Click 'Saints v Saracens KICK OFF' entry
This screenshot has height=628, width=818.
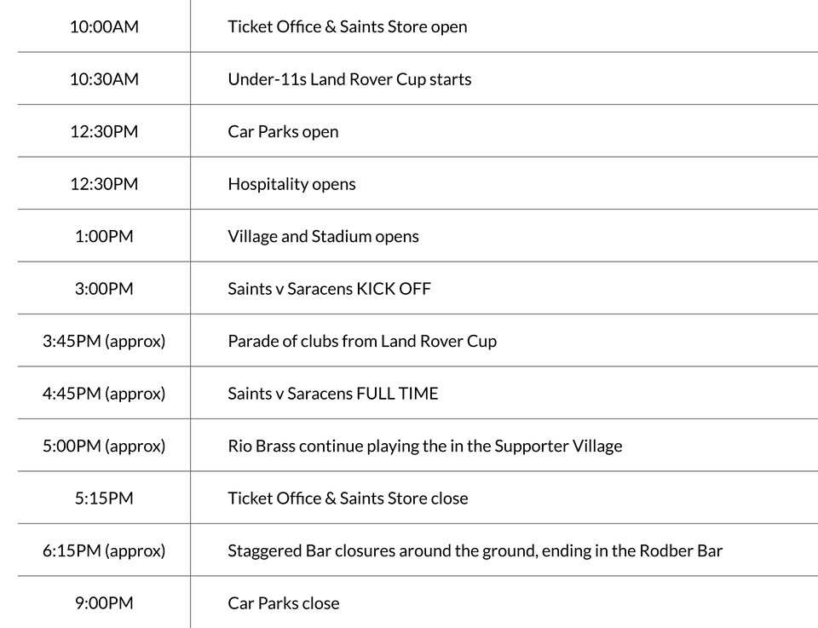pos(329,289)
